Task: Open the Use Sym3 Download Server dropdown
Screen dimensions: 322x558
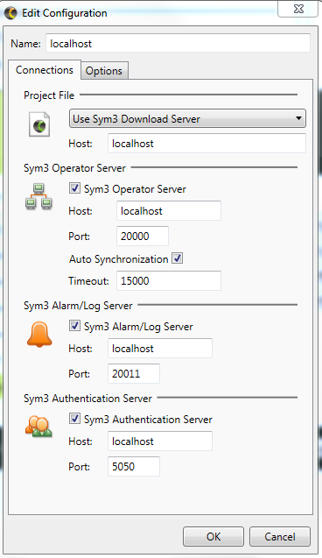Action: (187, 118)
